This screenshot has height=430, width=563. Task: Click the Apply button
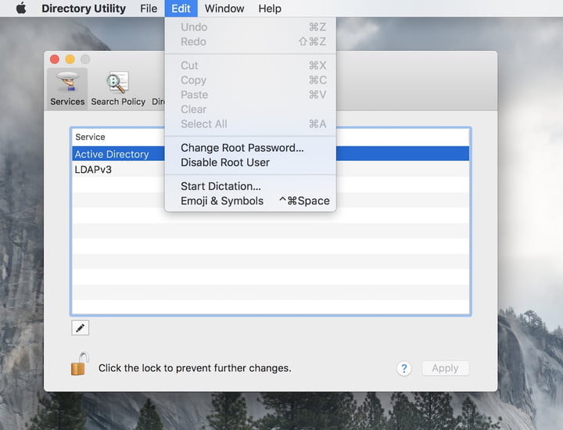(x=445, y=368)
